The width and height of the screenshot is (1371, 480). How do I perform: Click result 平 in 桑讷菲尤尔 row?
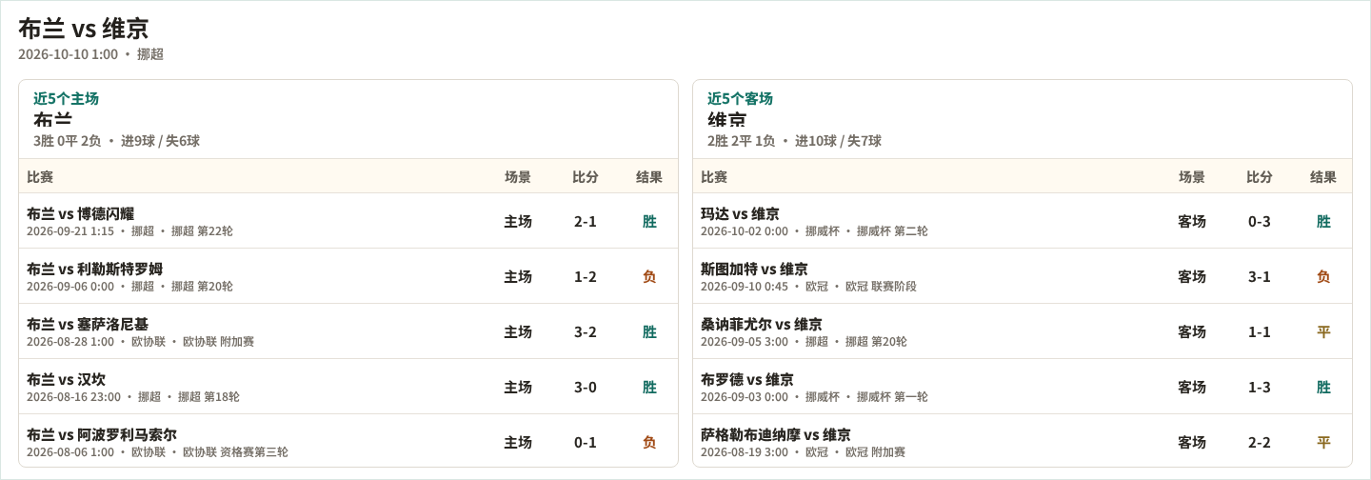point(1323,331)
